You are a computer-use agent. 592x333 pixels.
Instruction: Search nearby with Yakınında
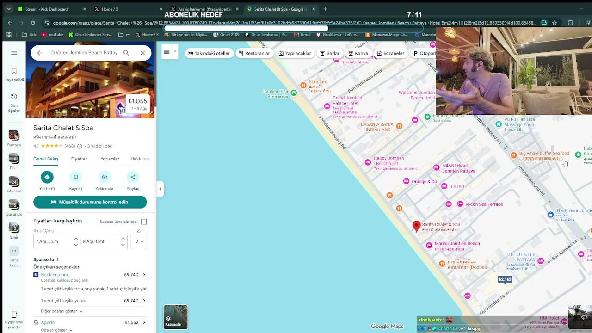[x=105, y=180]
